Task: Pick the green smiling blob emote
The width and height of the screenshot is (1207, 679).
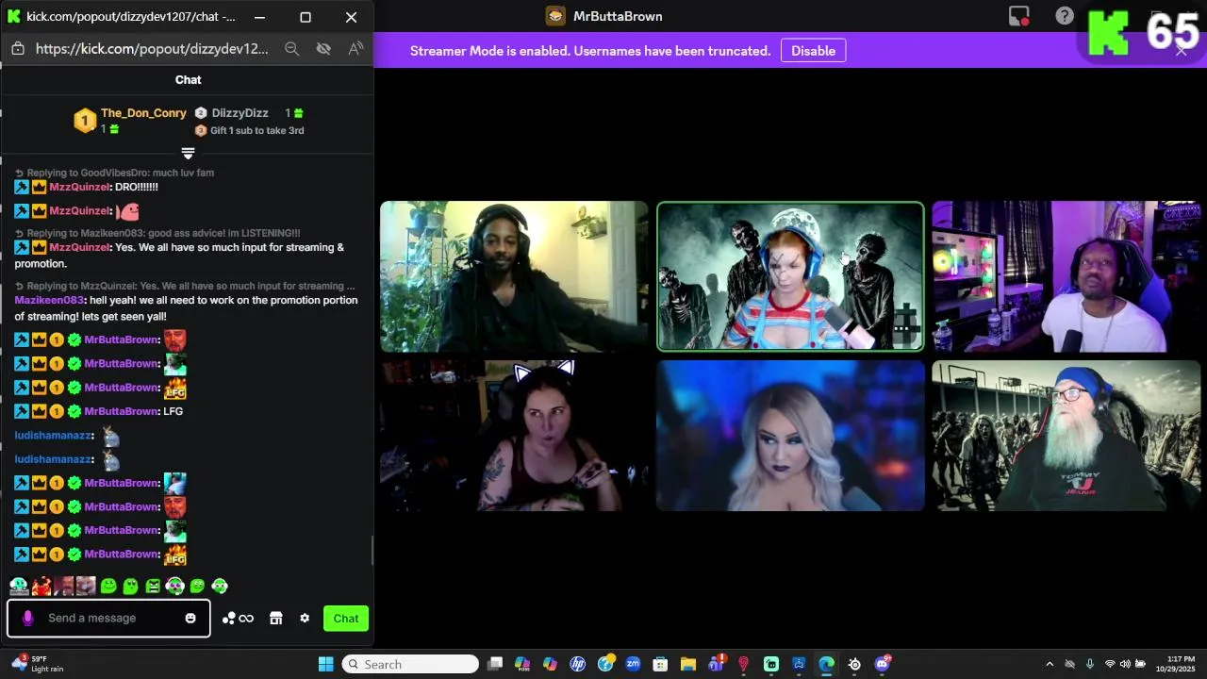Action: pos(108,587)
